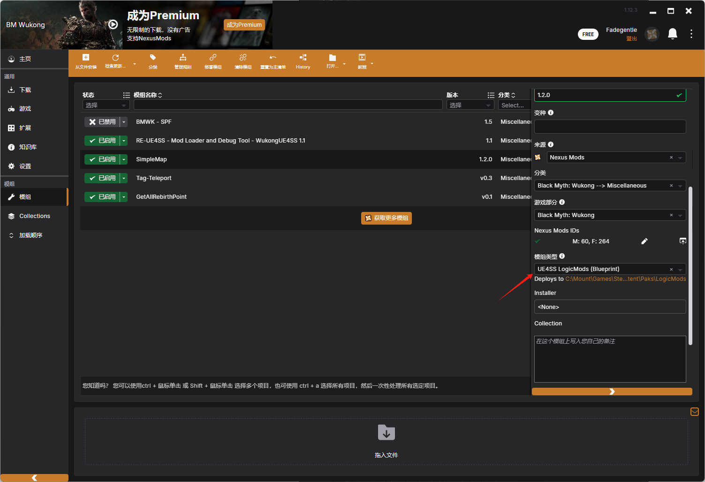
Task: Click the 拖入文件 drop file area
Action: click(x=387, y=442)
